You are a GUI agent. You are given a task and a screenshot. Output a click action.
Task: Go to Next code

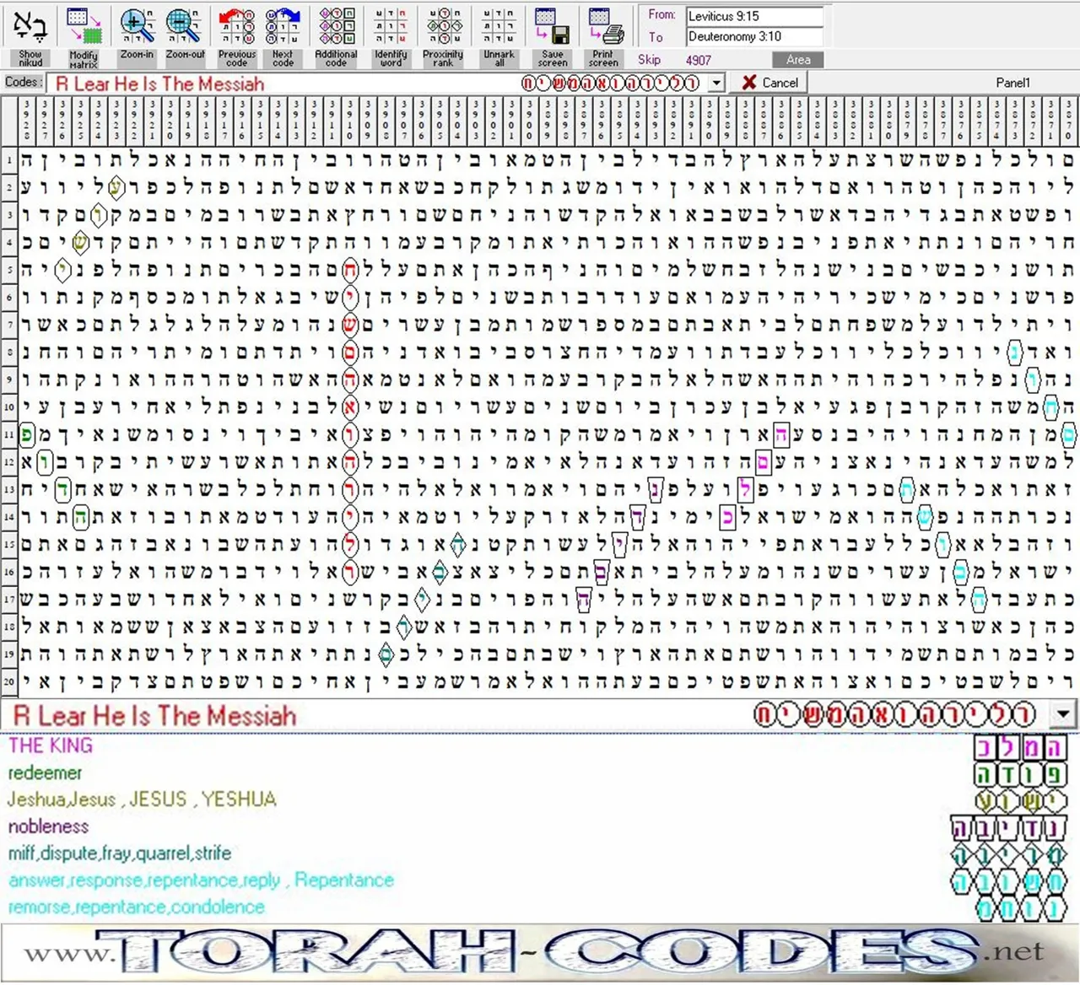pos(283,27)
